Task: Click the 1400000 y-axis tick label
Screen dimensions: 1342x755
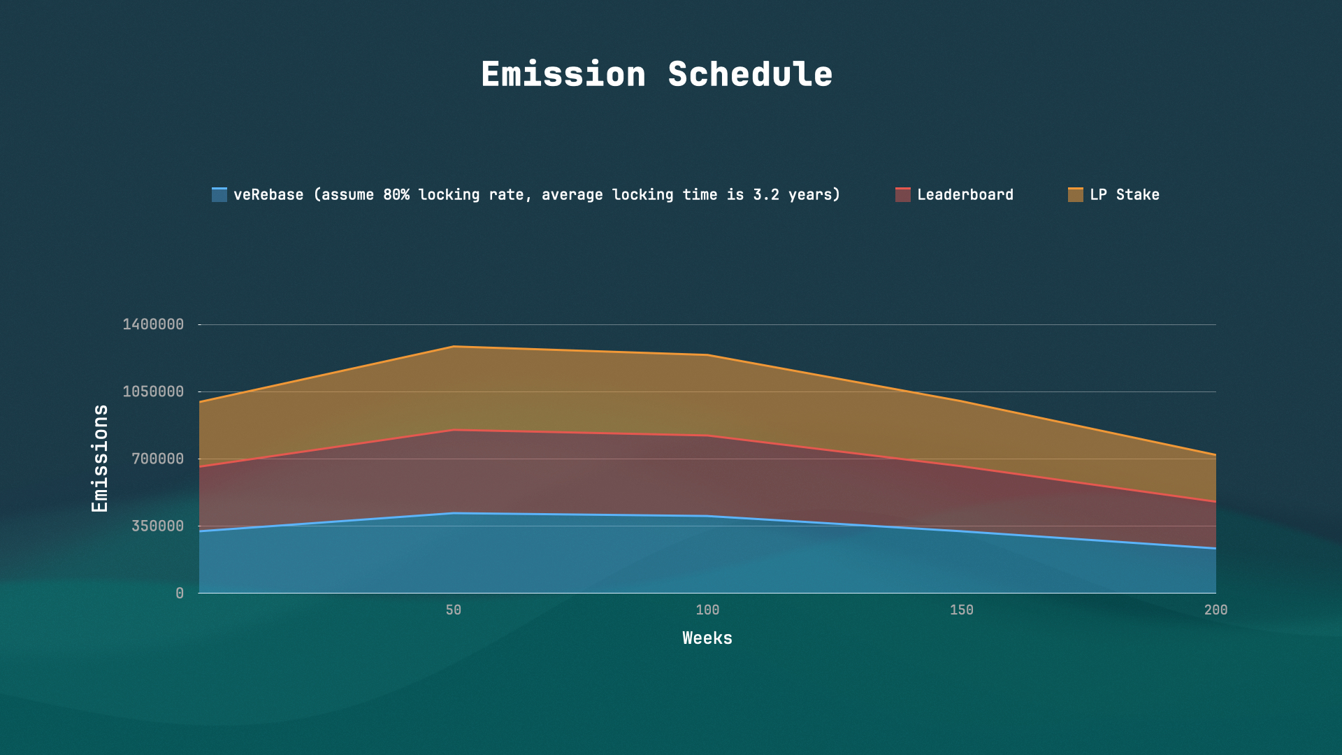Action: [x=153, y=324]
